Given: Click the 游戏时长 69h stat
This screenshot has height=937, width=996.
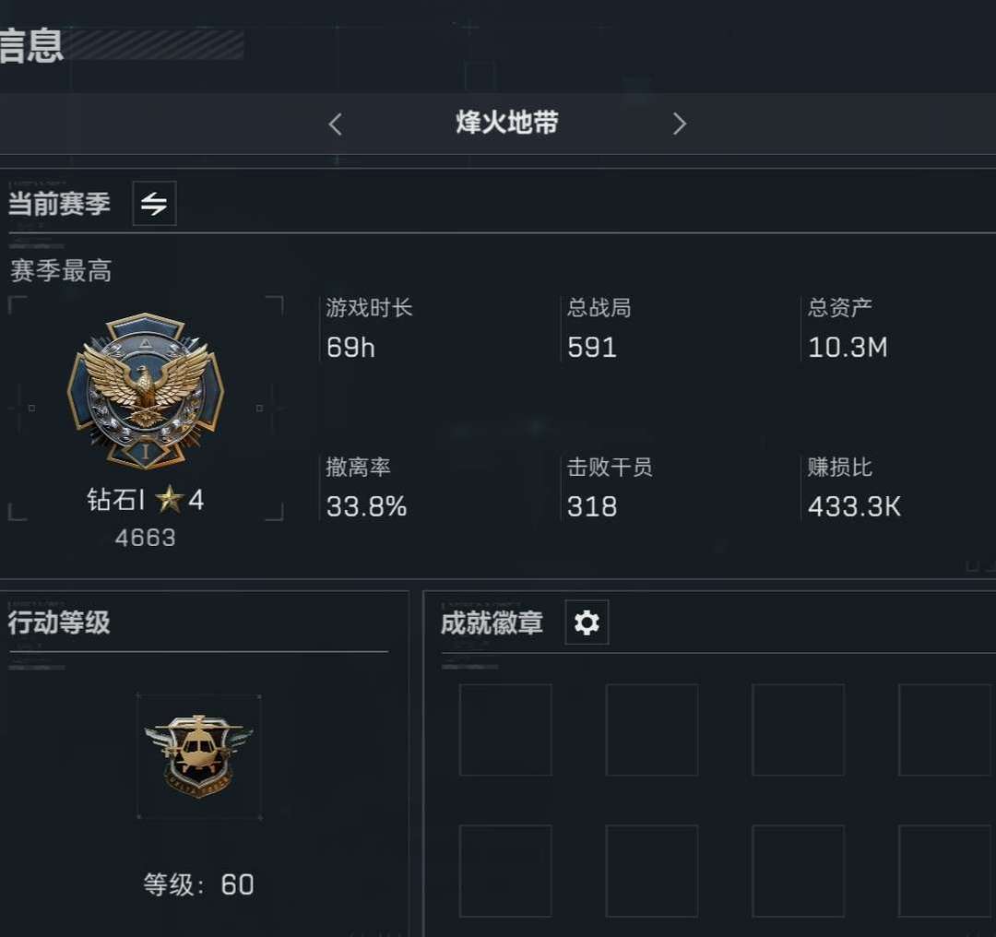Looking at the screenshot, I should tap(369, 328).
